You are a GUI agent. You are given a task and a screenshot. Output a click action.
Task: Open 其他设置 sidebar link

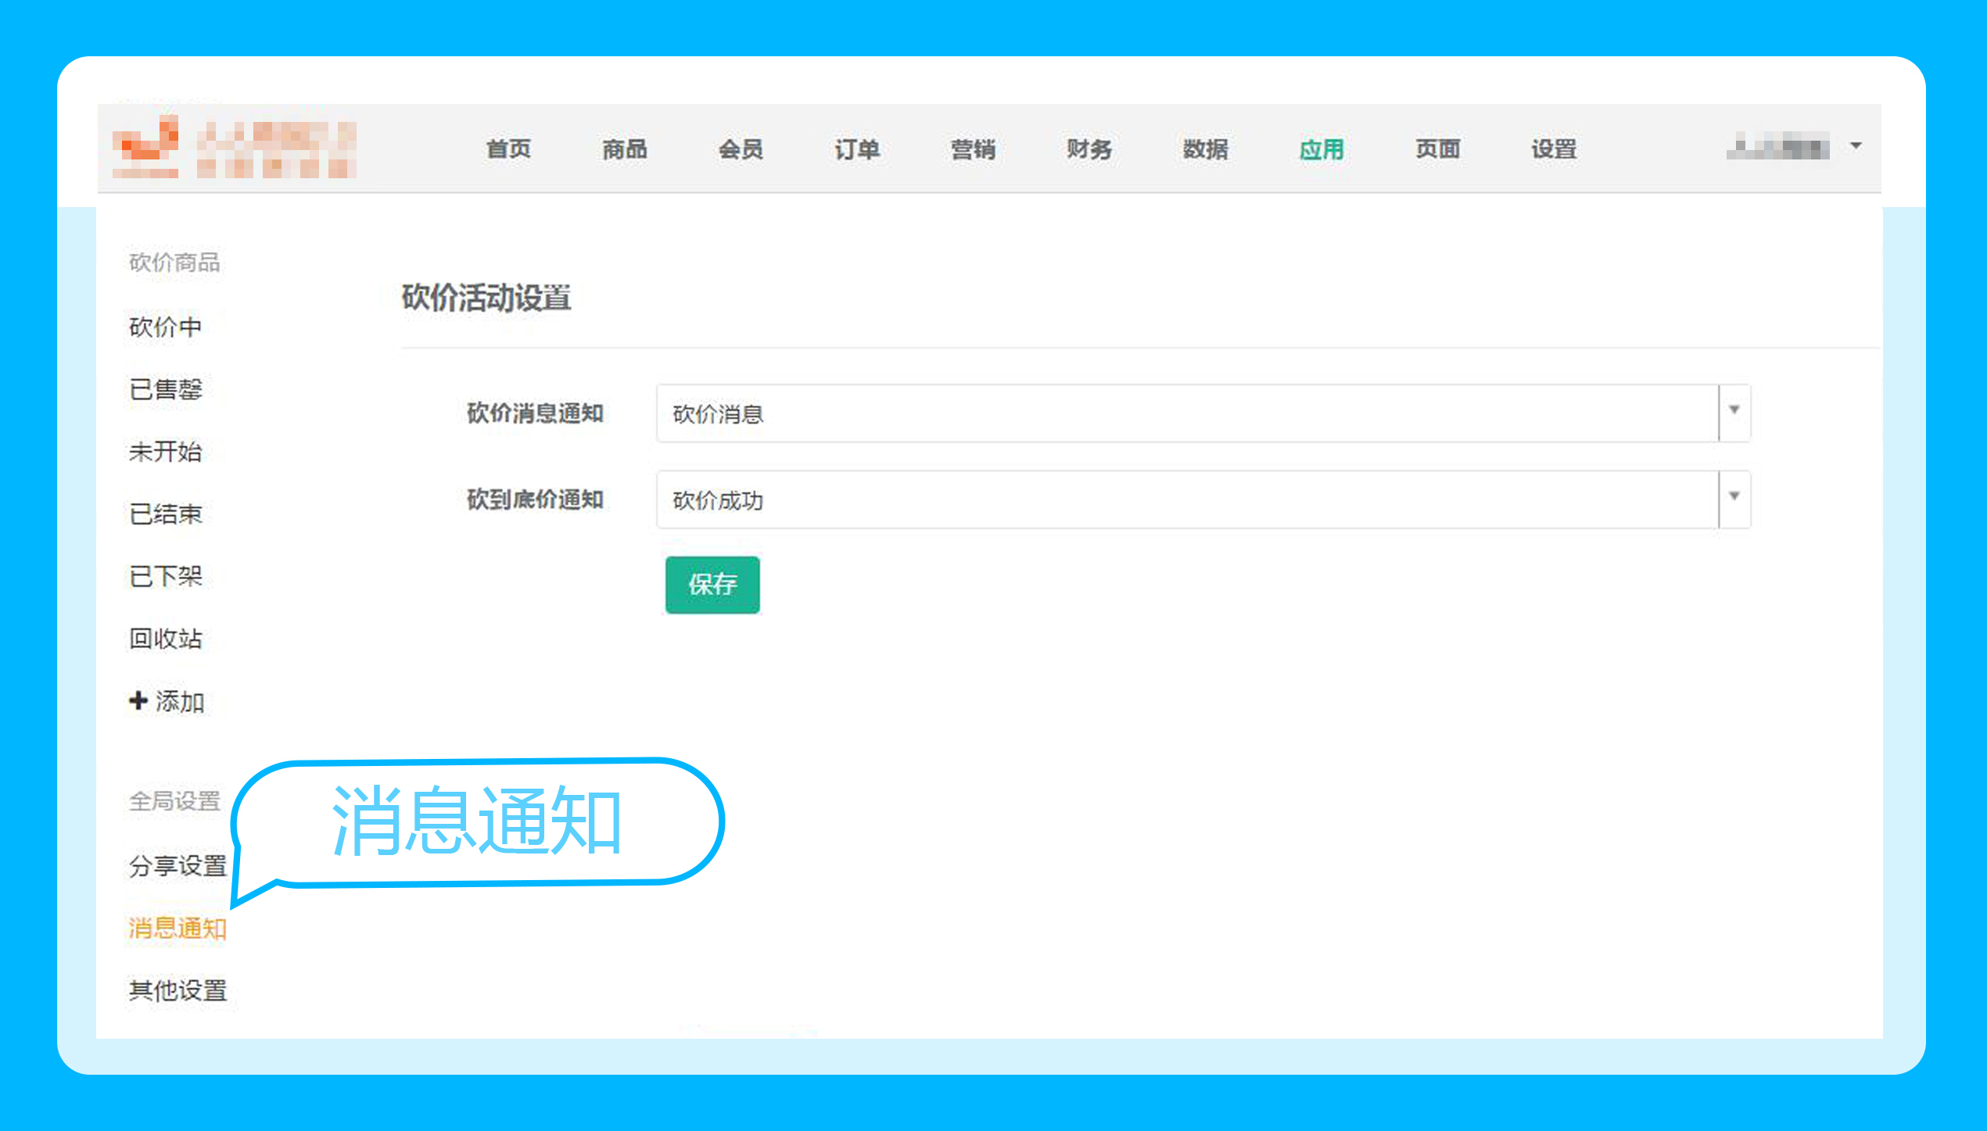tap(178, 990)
